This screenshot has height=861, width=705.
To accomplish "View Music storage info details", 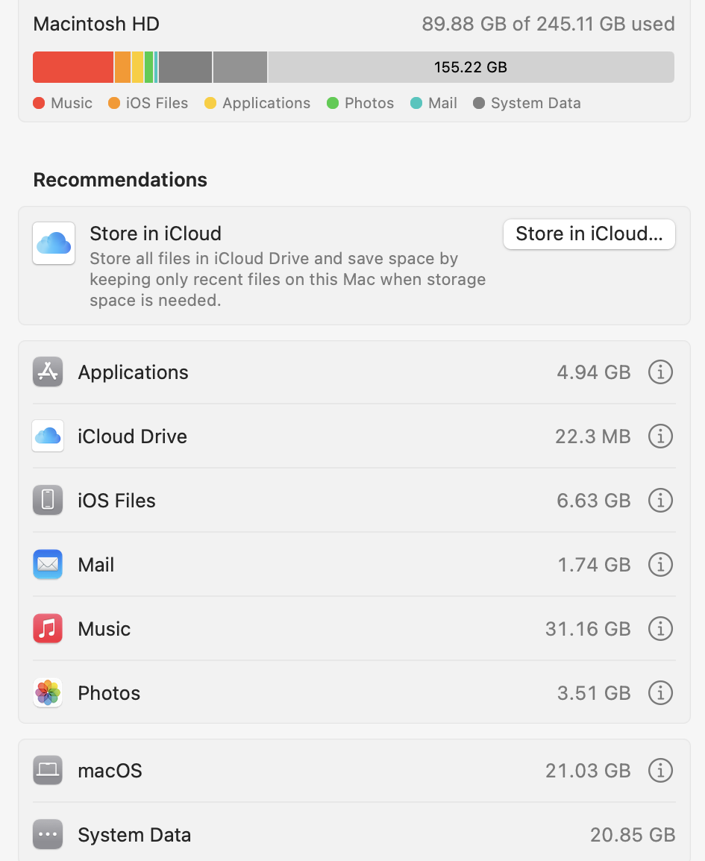I will click(x=660, y=629).
